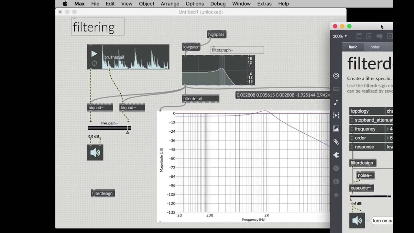Click the biquad coefficients message box

(x=283, y=95)
